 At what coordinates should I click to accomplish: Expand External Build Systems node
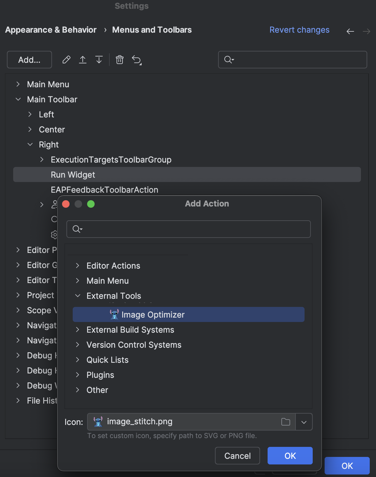[x=78, y=330]
